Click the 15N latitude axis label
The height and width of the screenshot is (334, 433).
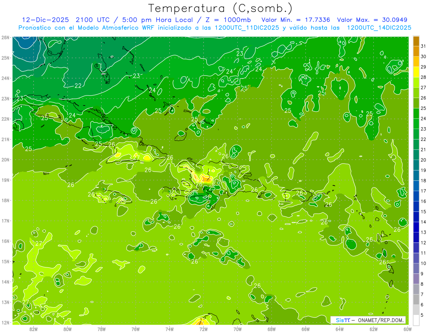[x=6, y=261]
